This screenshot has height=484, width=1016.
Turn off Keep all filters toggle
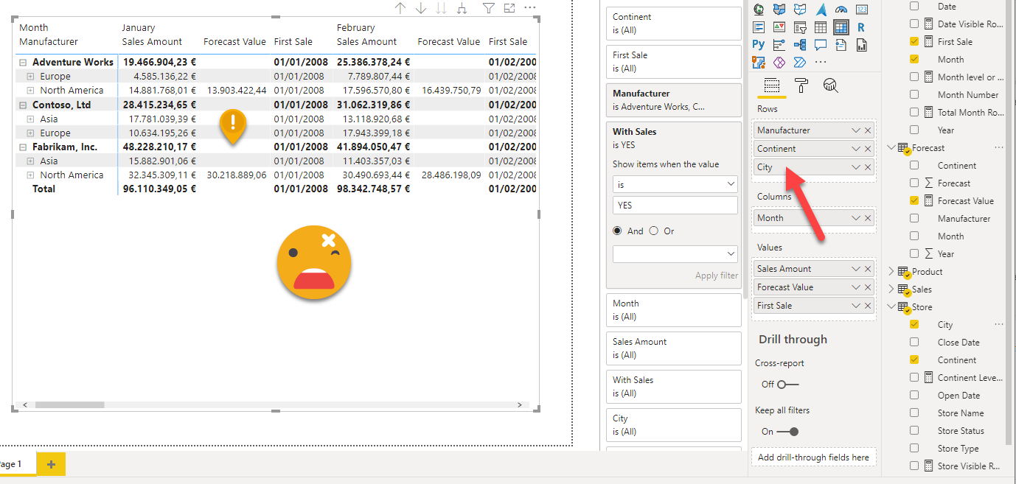click(x=787, y=431)
